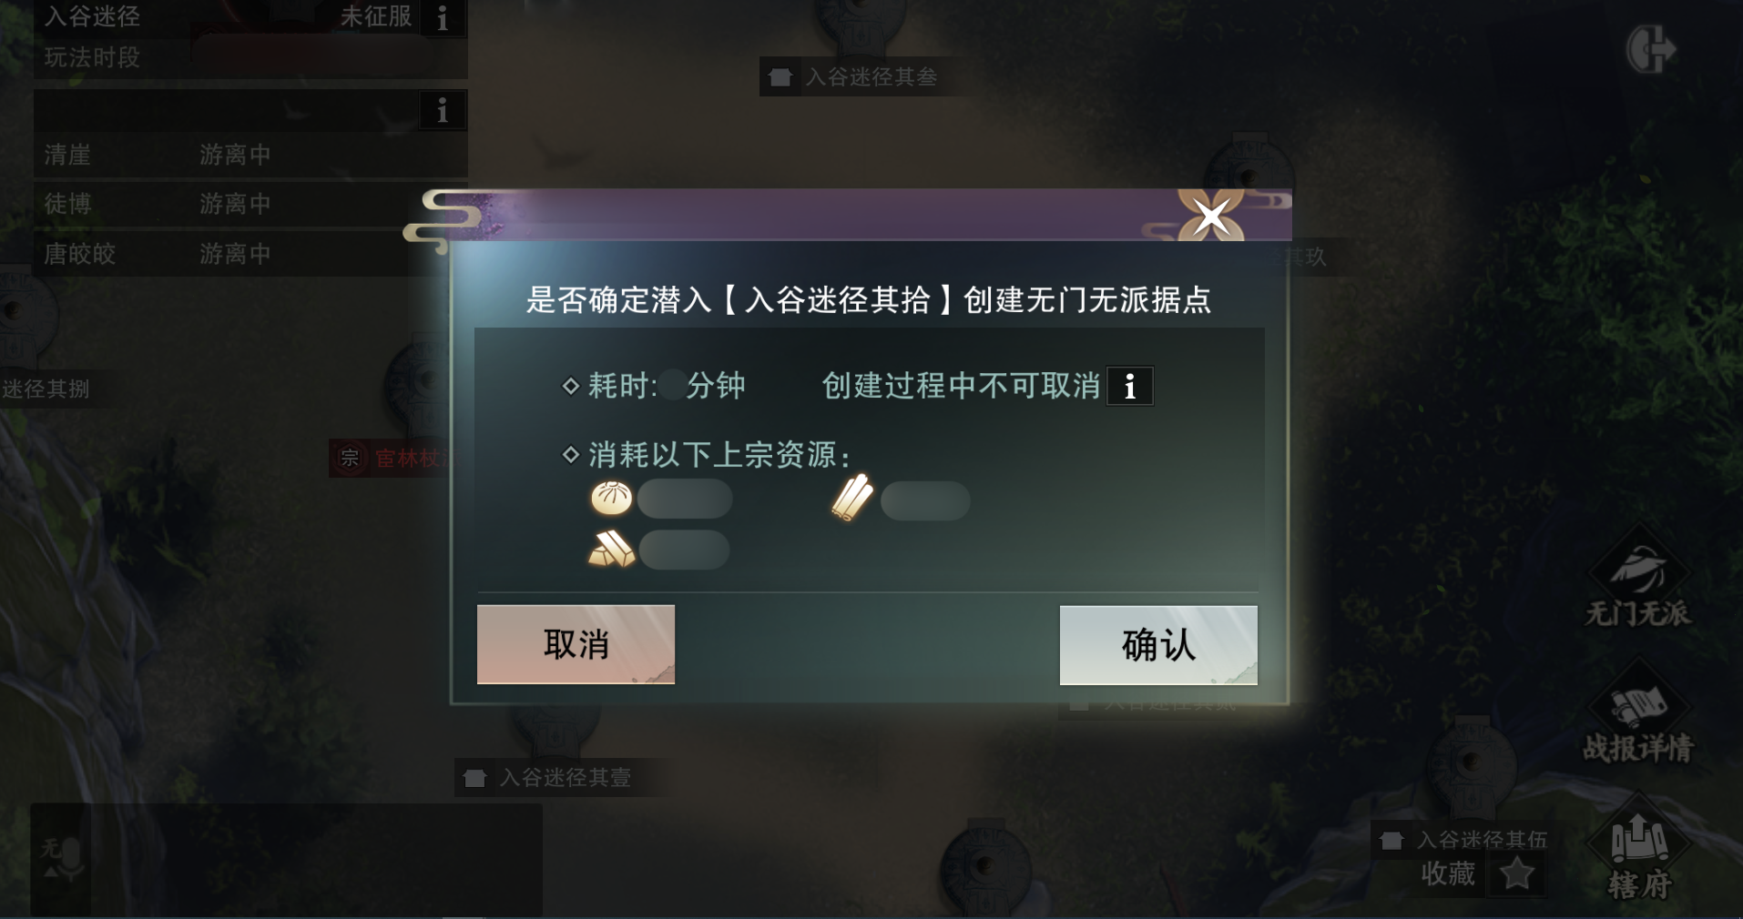Close the dialog with the X icon
This screenshot has height=919, width=1743.
1211,217
